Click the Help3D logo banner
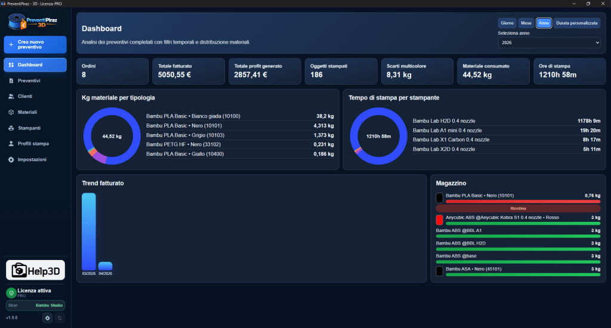The height and width of the screenshot is (328, 611). (x=35, y=270)
